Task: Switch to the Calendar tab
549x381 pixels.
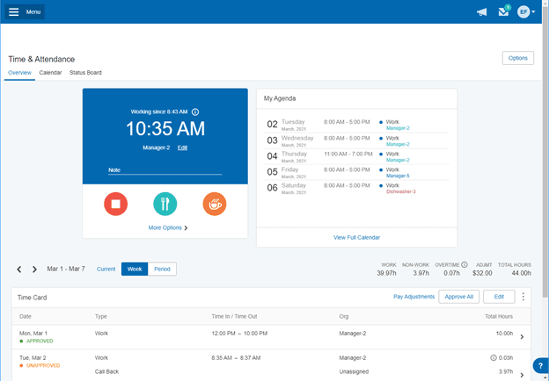Action: click(x=50, y=72)
